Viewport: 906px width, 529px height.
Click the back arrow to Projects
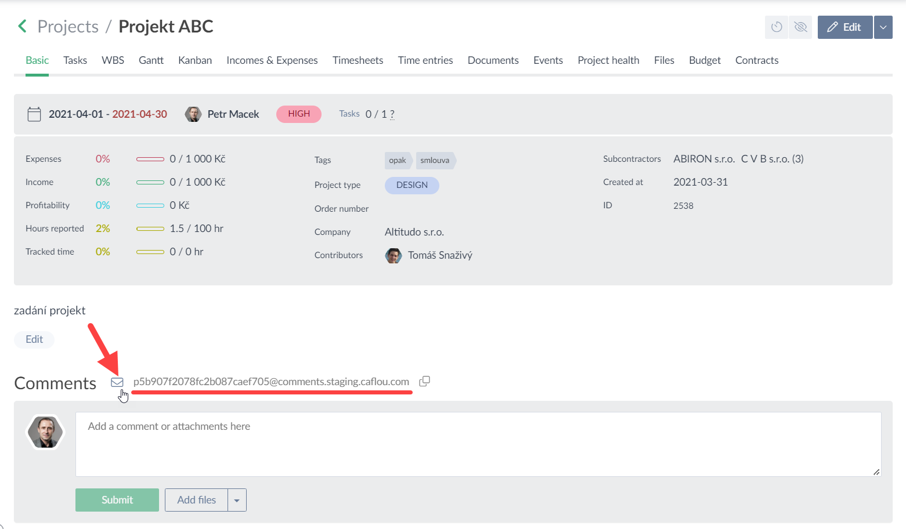22,26
